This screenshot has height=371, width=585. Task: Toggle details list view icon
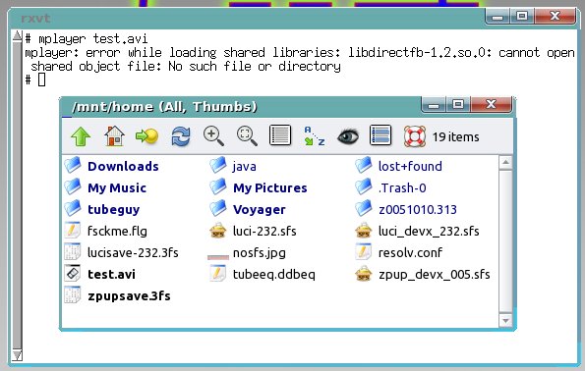(x=280, y=135)
